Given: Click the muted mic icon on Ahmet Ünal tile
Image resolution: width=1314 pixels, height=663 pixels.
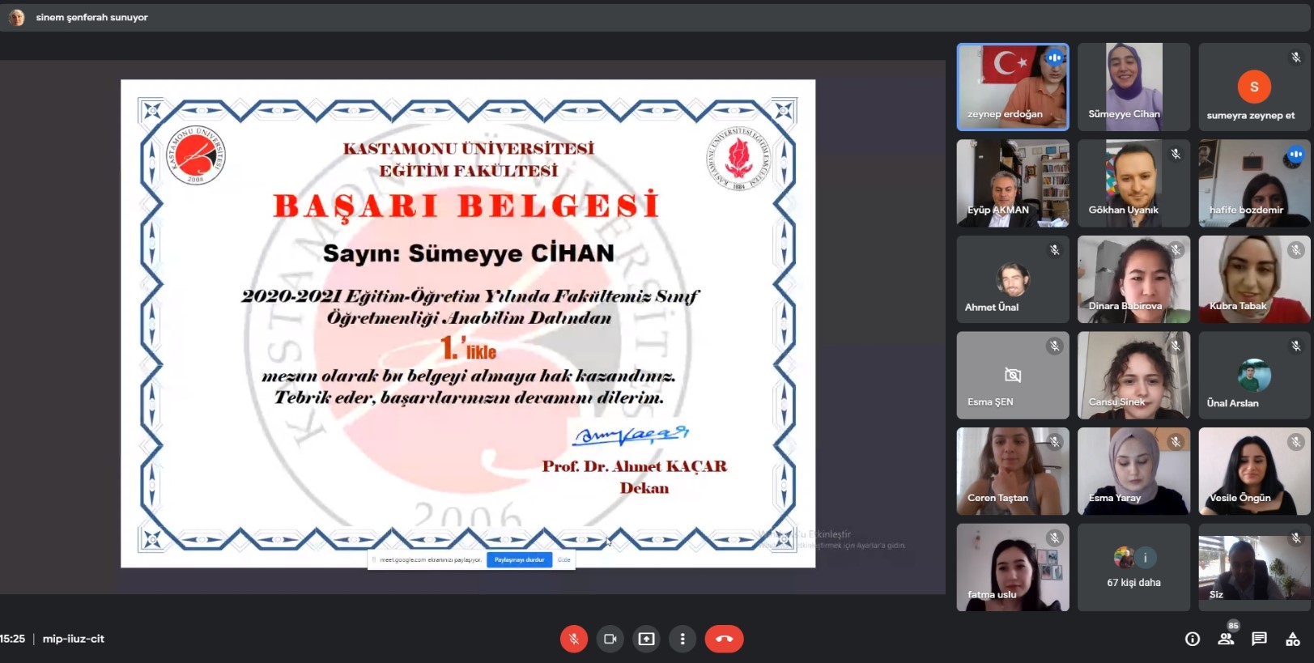Looking at the screenshot, I should 1054,250.
